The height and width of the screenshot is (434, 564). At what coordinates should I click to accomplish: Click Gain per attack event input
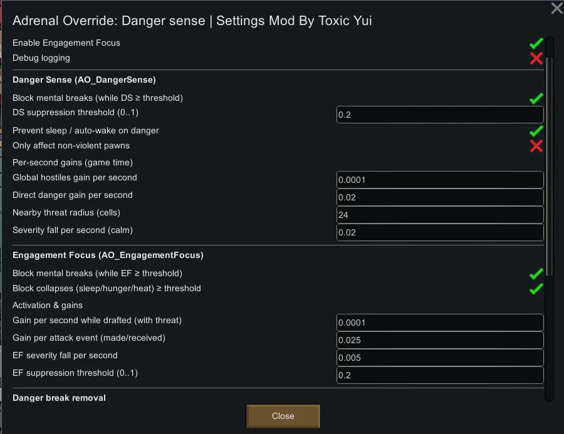439,340
